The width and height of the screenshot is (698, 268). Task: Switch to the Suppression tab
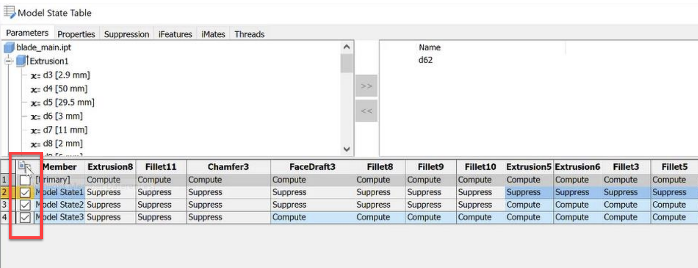[126, 34]
